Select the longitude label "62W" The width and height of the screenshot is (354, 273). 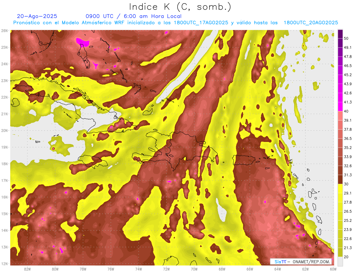(305, 269)
